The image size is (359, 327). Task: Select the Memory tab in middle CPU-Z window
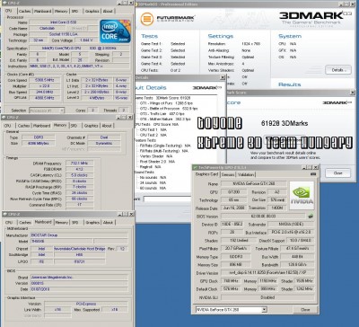[60, 125]
